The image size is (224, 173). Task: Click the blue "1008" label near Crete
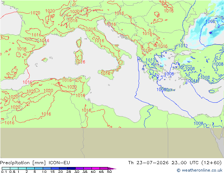click(161, 89)
